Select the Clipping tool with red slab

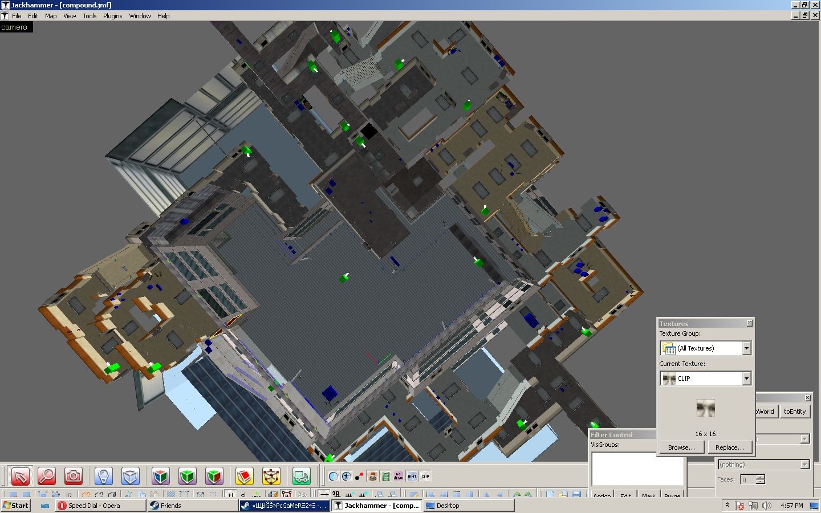(244, 476)
